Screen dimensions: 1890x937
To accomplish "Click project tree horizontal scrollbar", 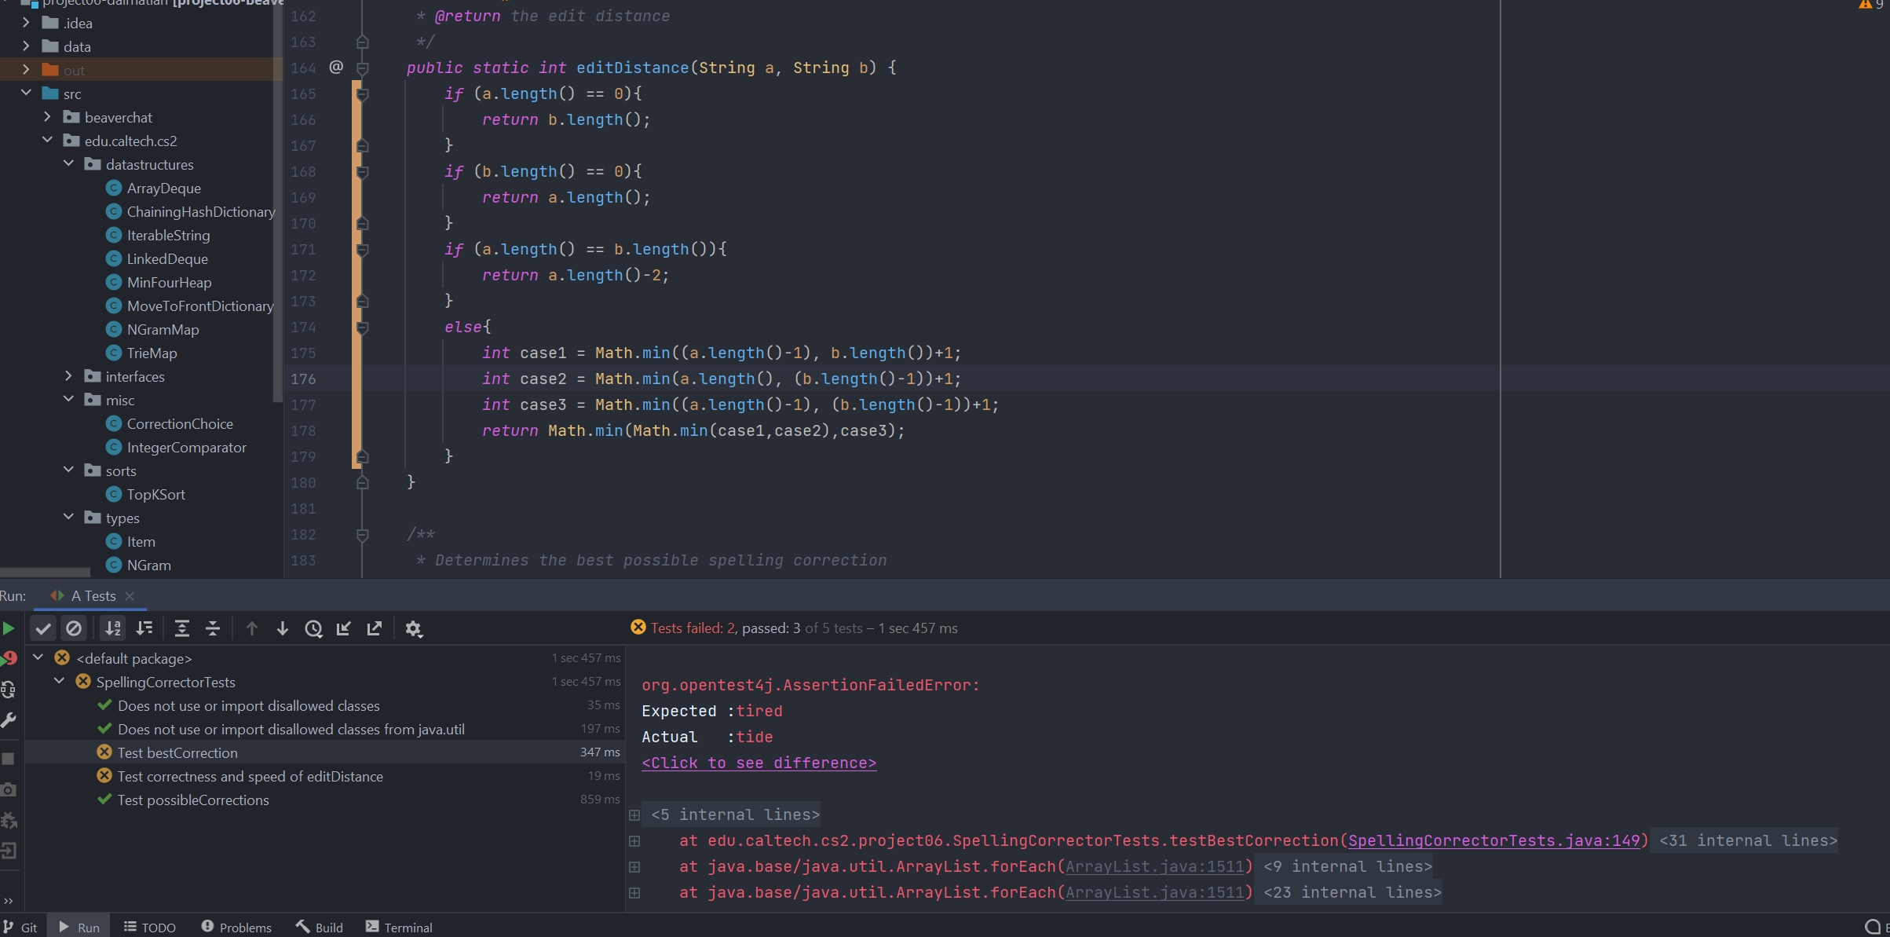I will (x=46, y=573).
